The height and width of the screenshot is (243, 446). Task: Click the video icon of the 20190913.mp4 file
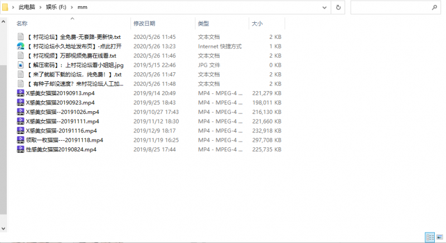21,93
